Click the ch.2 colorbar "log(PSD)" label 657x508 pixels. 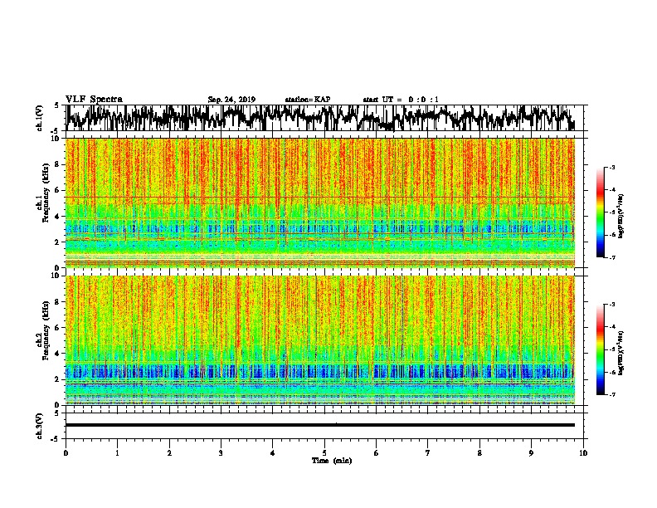[x=620, y=353]
